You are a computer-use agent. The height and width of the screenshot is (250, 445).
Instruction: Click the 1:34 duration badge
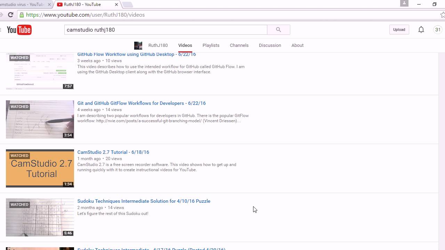coord(68,184)
